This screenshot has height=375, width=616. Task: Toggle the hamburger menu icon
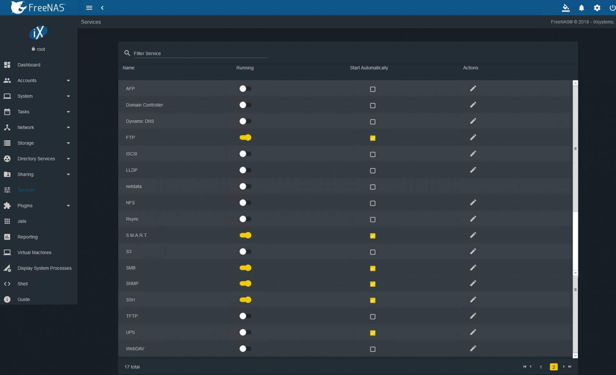click(89, 8)
